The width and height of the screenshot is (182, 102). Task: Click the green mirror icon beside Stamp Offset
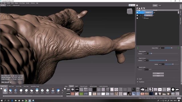[138, 48]
